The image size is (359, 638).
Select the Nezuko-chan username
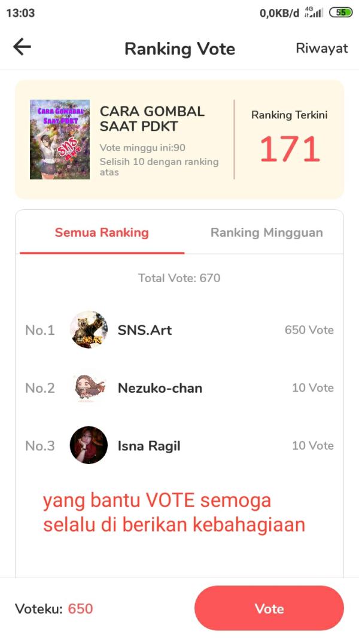pyautogui.click(x=160, y=388)
